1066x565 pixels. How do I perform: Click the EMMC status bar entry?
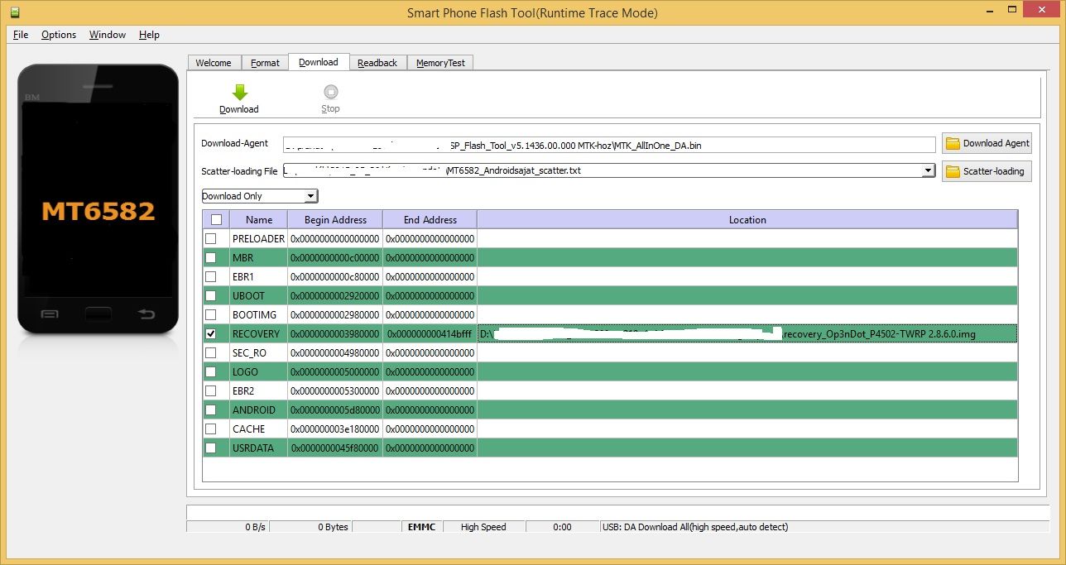point(422,527)
